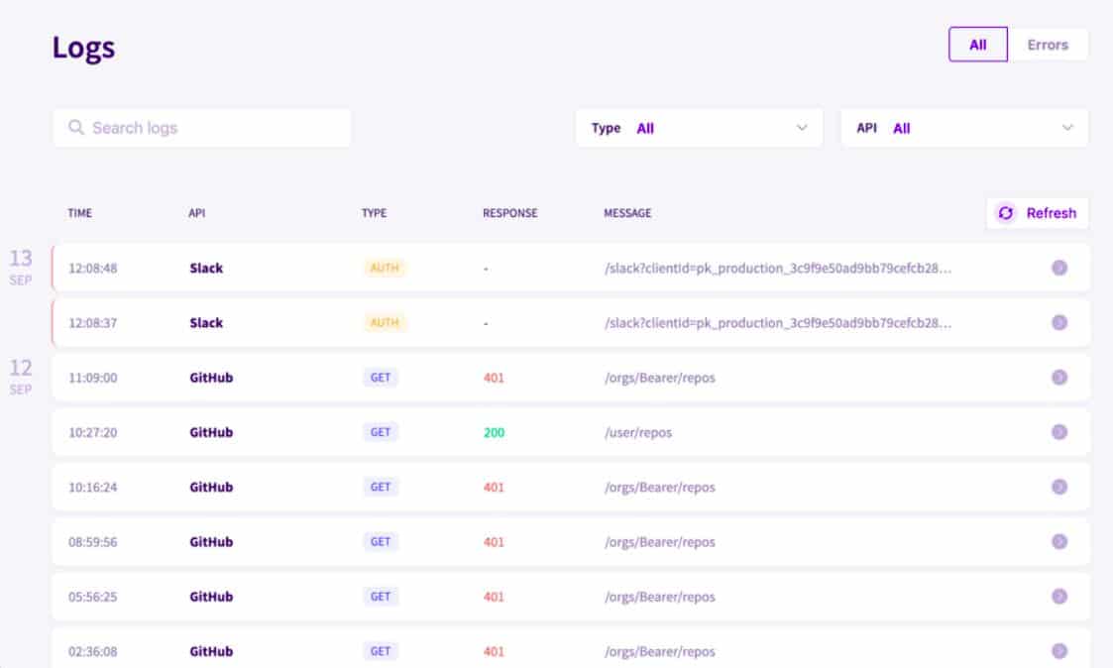Click Slack clientId message at 12:08:37

point(778,322)
